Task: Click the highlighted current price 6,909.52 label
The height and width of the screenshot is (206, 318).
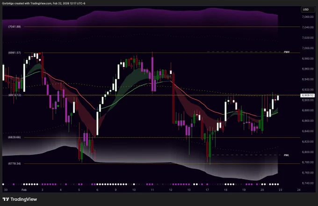Action: [308, 95]
